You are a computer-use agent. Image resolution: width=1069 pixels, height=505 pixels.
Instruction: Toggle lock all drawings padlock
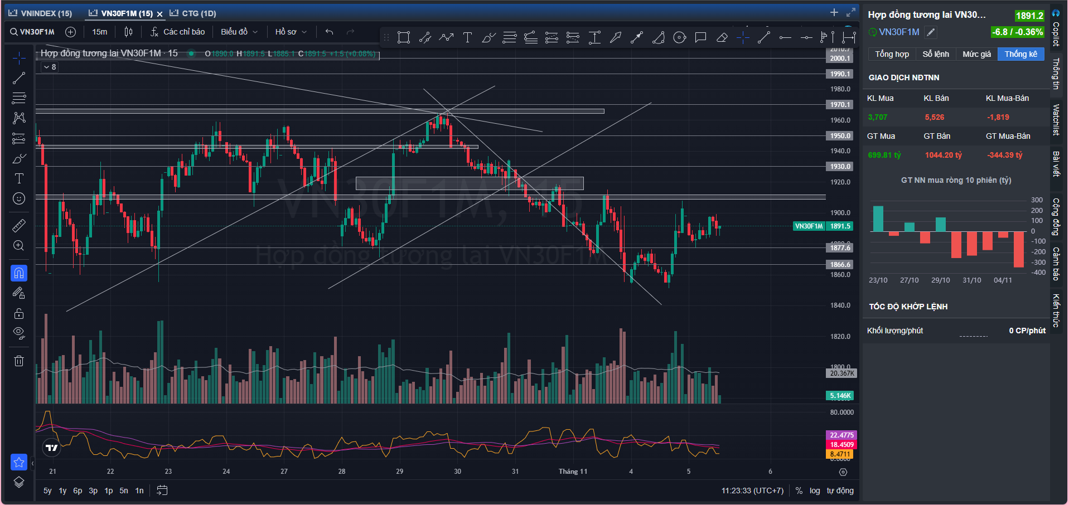point(19,313)
